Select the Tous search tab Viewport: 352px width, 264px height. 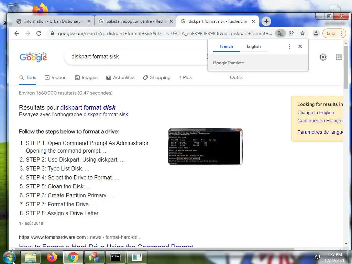(x=27, y=78)
